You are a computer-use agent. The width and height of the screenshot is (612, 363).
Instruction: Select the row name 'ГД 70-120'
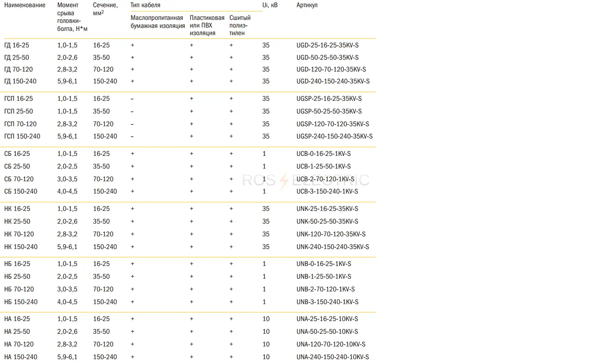click(18, 69)
